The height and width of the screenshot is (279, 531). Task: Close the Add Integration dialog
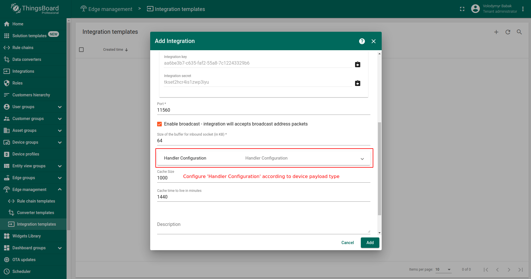pos(374,41)
